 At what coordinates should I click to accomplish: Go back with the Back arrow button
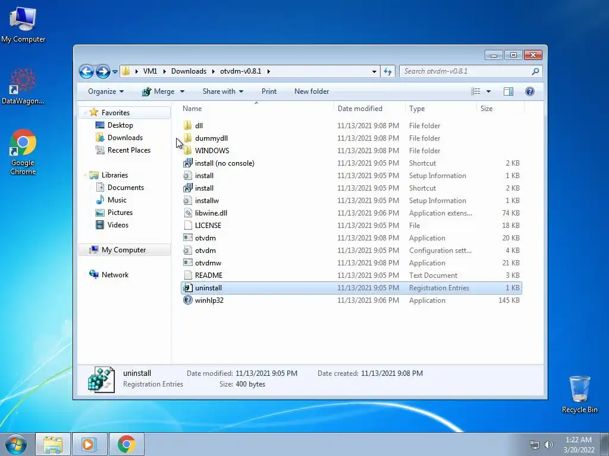coord(86,71)
